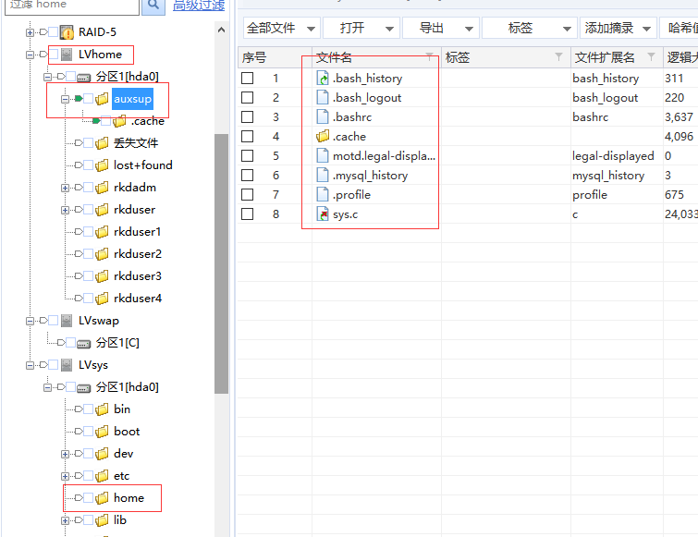This screenshot has height=537, width=698.
Task: Click the sys.c deleted file icon
Action: tap(323, 214)
